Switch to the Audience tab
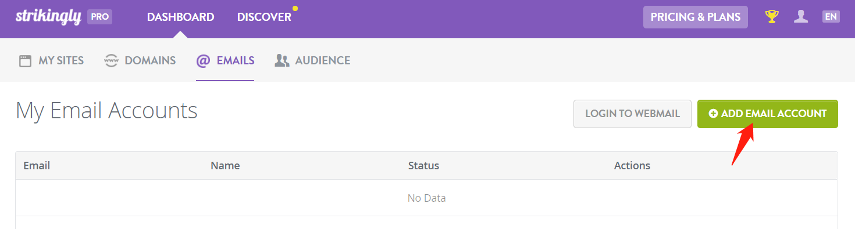 (312, 60)
